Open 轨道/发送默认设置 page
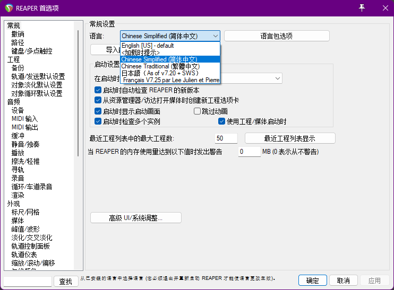The height and width of the screenshot is (290, 394). coord(38,76)
